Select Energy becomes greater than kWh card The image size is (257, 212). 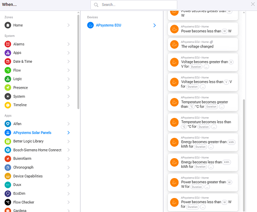[x=203, y=142]
